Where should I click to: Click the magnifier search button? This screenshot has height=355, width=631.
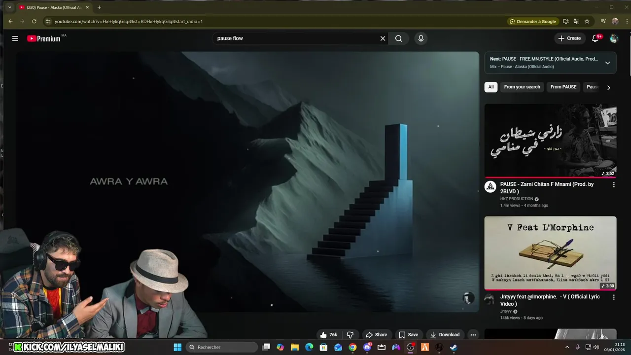tap(399, 38)
